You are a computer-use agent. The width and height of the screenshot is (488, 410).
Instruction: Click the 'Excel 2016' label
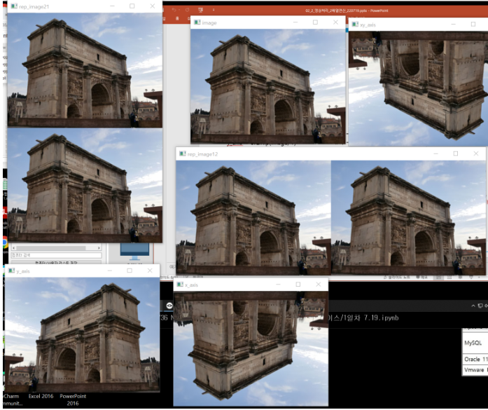click(41, 396)
